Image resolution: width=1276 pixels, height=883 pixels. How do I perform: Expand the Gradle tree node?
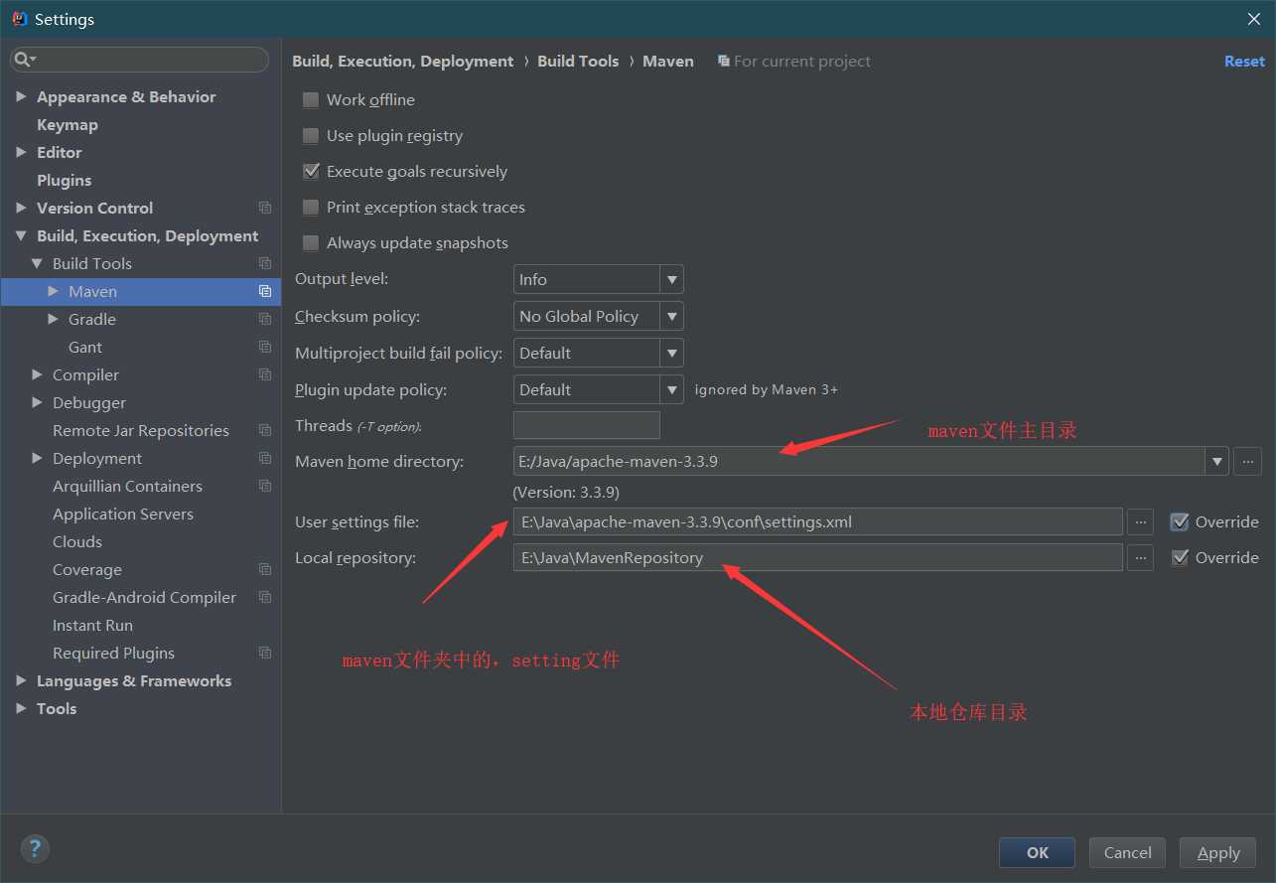53,319
